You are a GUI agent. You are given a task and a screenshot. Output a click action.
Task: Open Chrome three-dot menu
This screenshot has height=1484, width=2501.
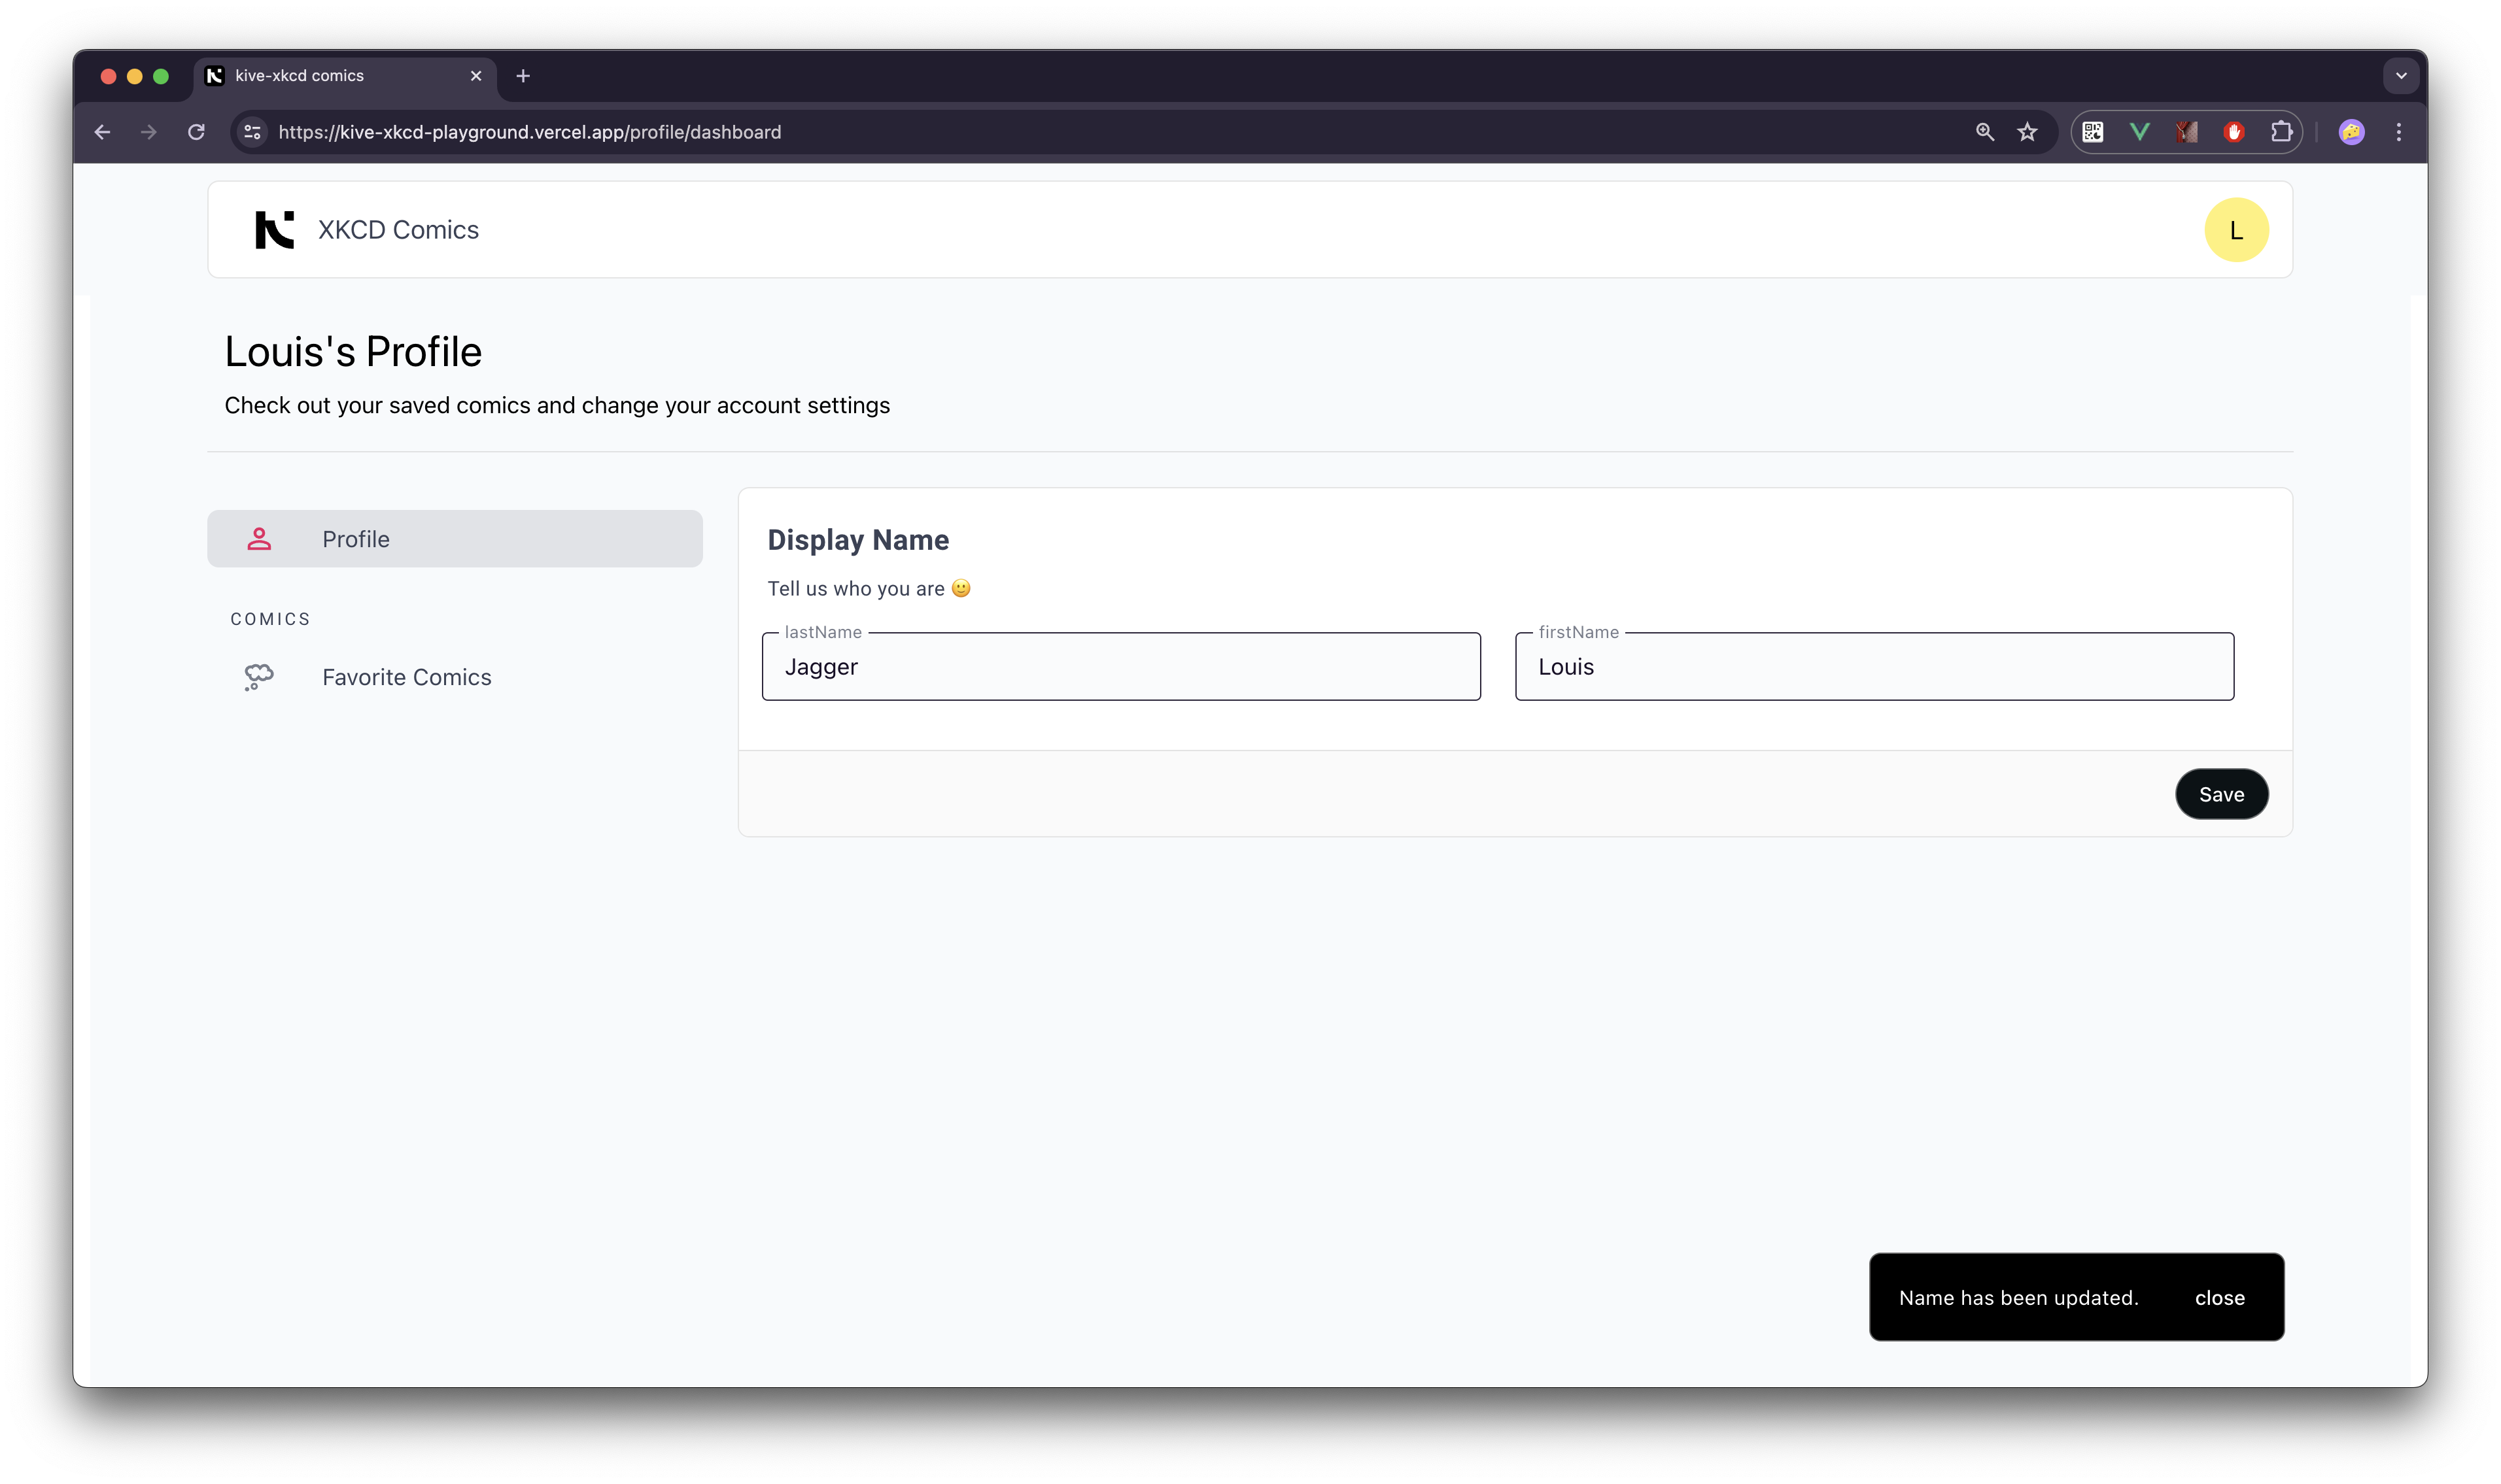(2398, 132)
